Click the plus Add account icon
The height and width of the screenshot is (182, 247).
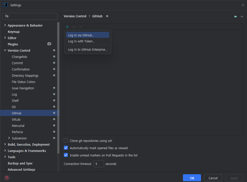point(67,27)
